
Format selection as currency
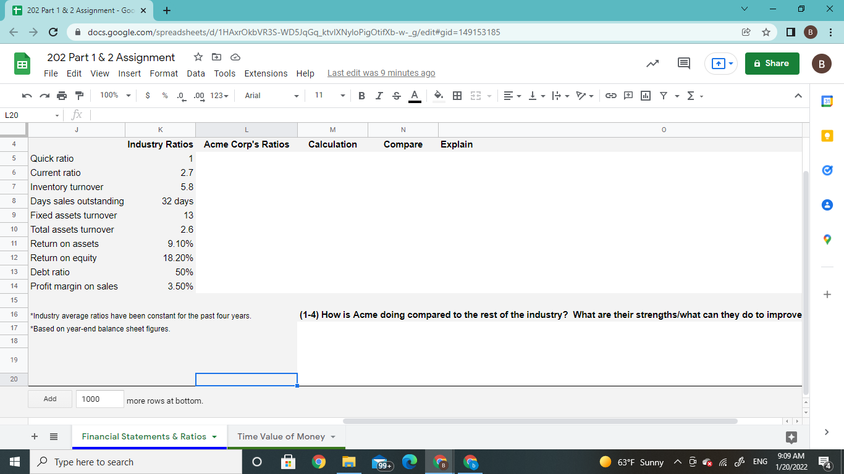(x=148, y=96)
